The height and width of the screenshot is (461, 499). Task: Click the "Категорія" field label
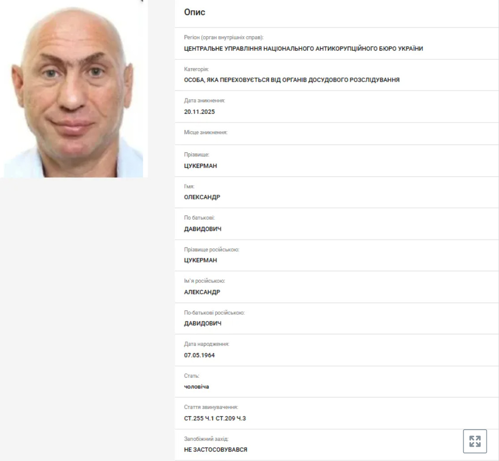pyautogui.click(x=196, y=69)
